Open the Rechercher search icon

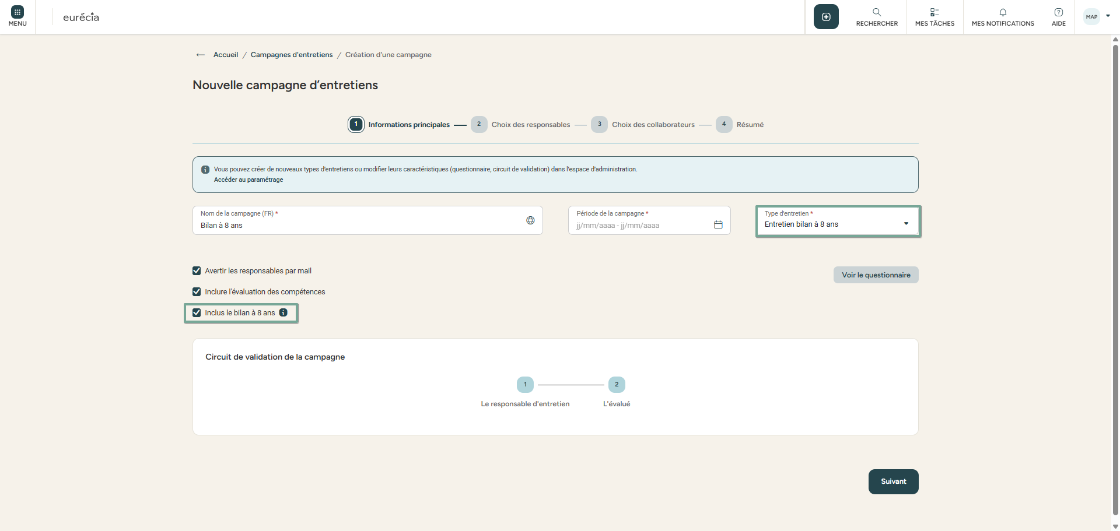(877, 12)
